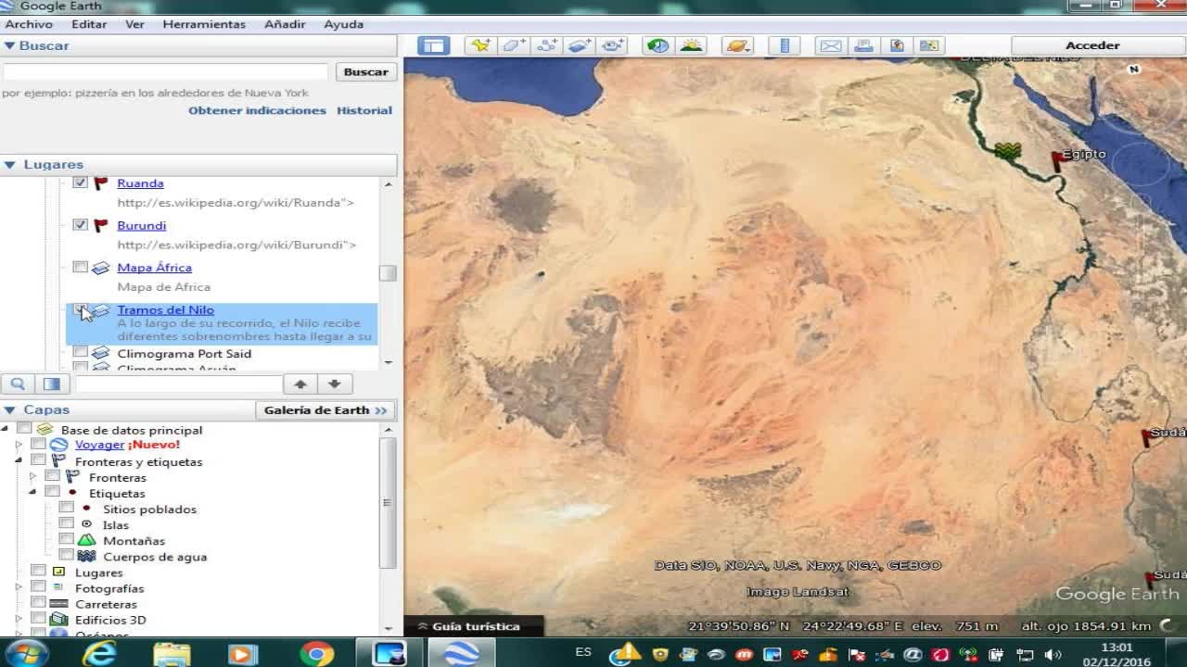This screenshot has width=1187, height=667.
Task: Open Galería de Earth button
Action: pyautogui.click(x=325, y=409)
